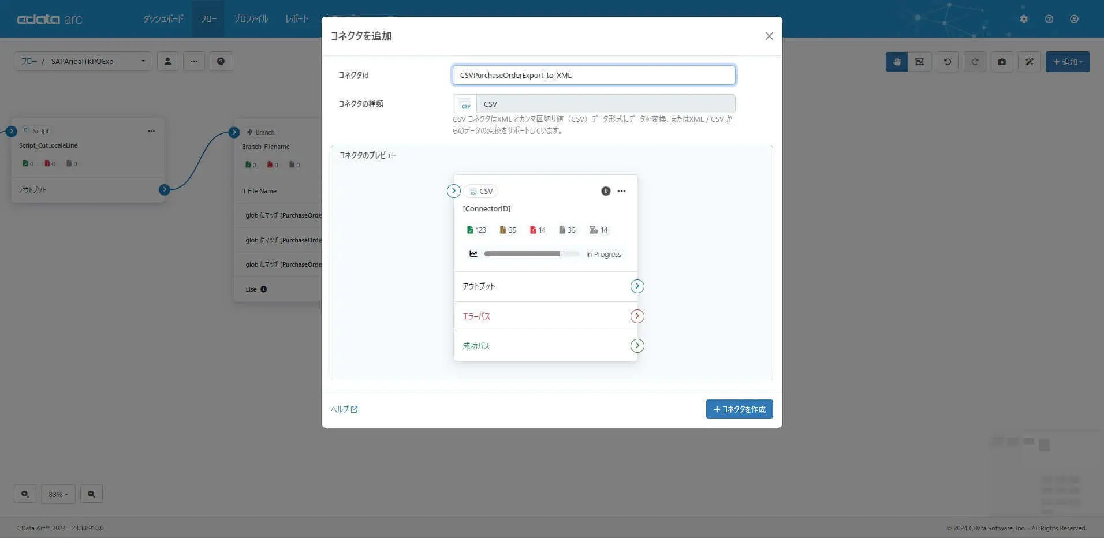The width and height of the screenshot is (1104, 538).
Task: Open the Script connector's ellipsis menu
Action: [x=151, y=131]
